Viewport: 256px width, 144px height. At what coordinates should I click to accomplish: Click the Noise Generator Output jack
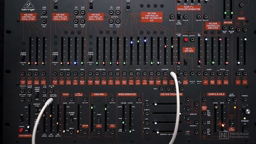click(139, 99)
